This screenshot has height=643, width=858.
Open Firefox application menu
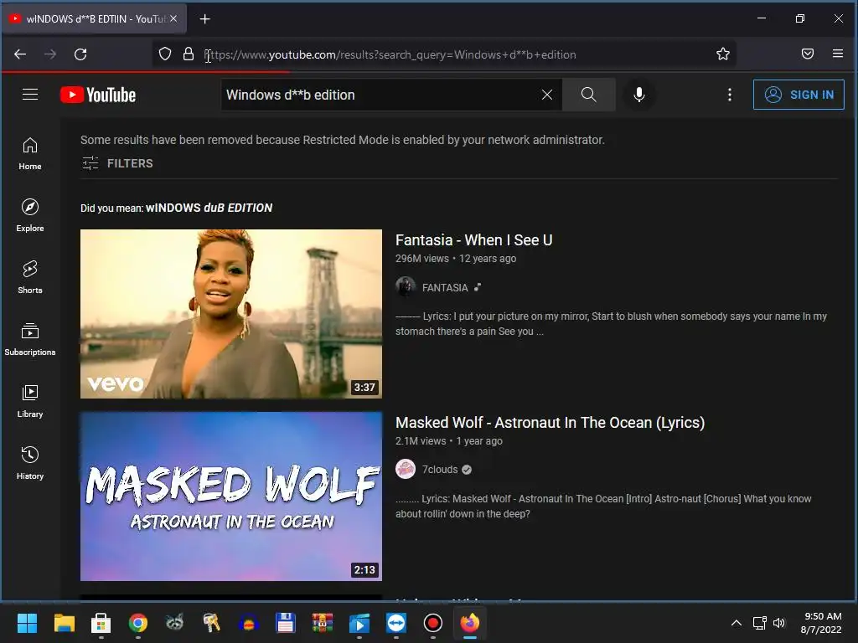coord(838,54)
